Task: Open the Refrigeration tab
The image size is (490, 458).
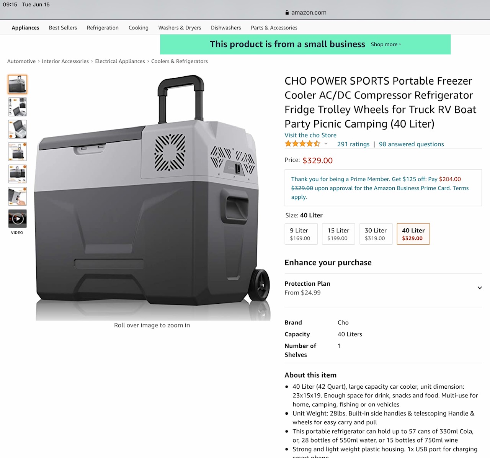Action: (103, 28)
